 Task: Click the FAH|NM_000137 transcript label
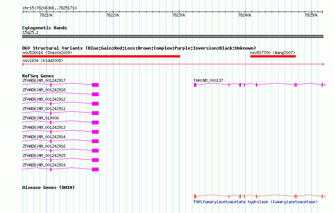(x=208, y=80)
